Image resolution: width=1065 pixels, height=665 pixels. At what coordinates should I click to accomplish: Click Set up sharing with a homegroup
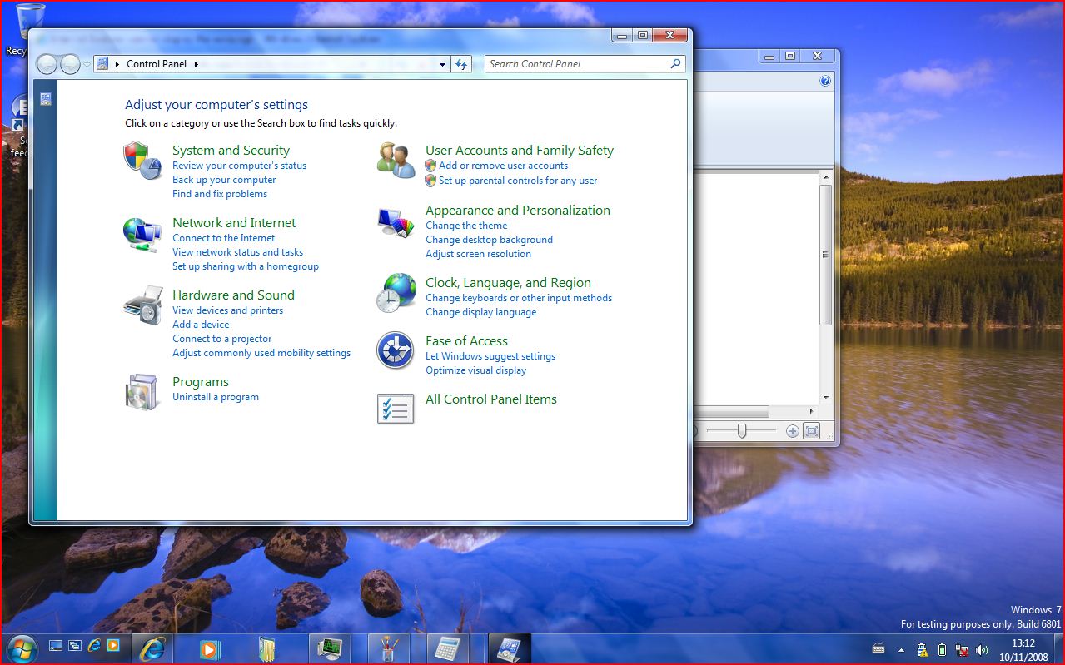coord(246,266)
